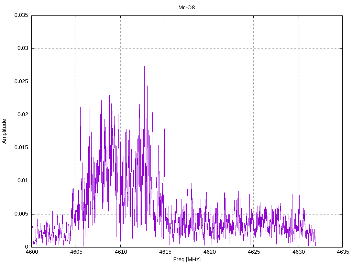Click the 0.025 y-axis tick label
The height and width of the screenshot is (264, 352).
(x=21, y=82)
